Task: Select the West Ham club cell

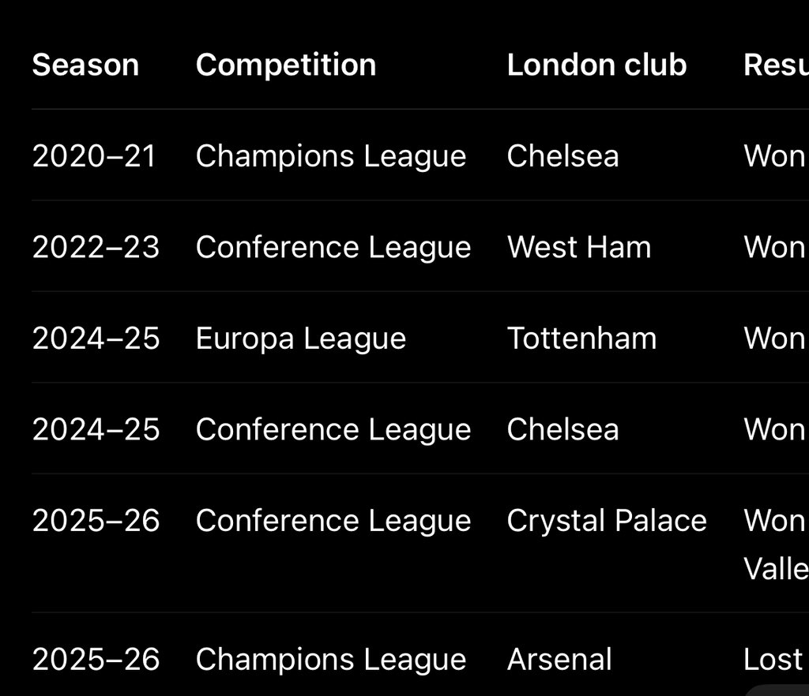Action: pos(579,247)
